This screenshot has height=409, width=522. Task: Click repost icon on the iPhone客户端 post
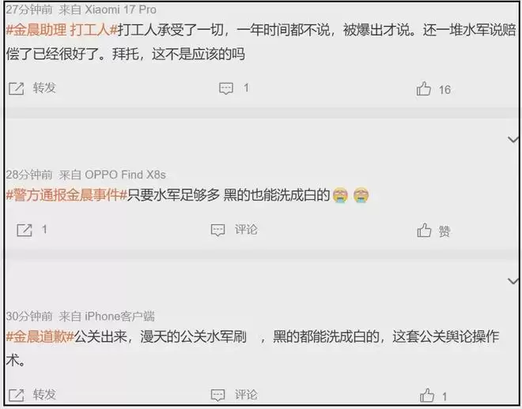[x=17, y=395]
